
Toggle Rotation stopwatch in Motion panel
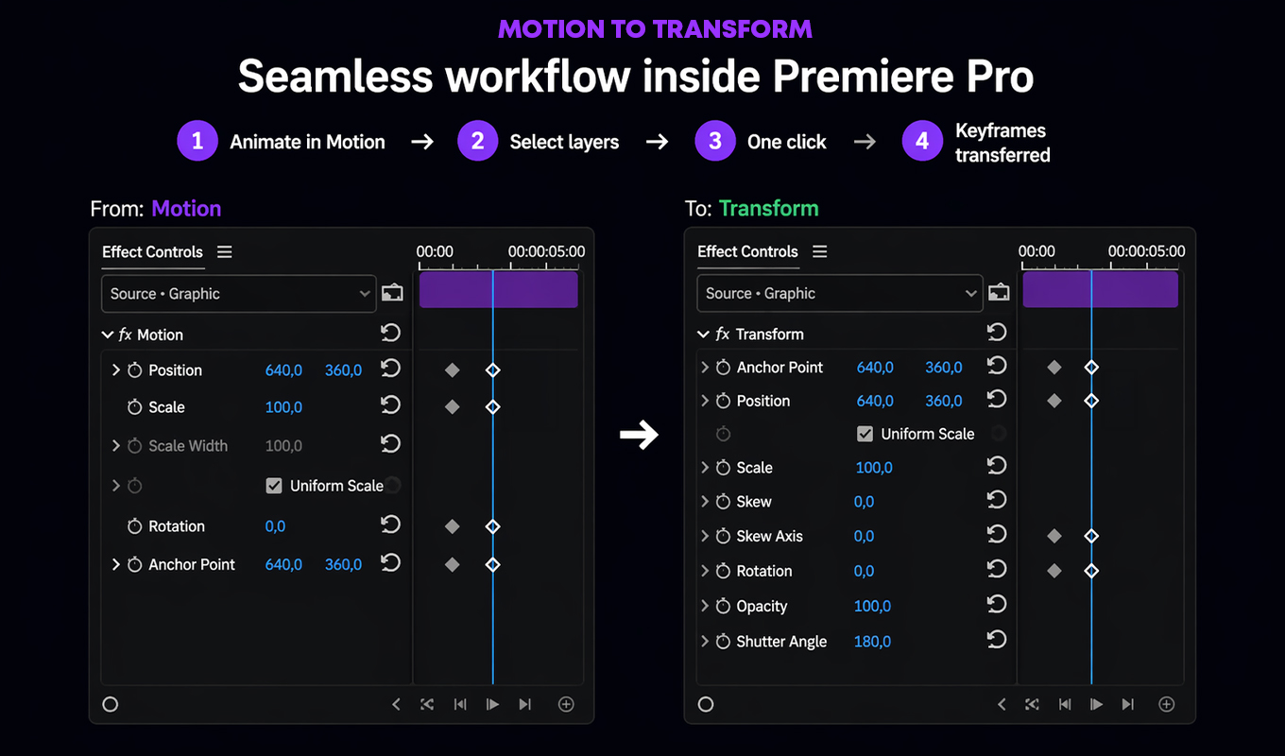[134, 526]
